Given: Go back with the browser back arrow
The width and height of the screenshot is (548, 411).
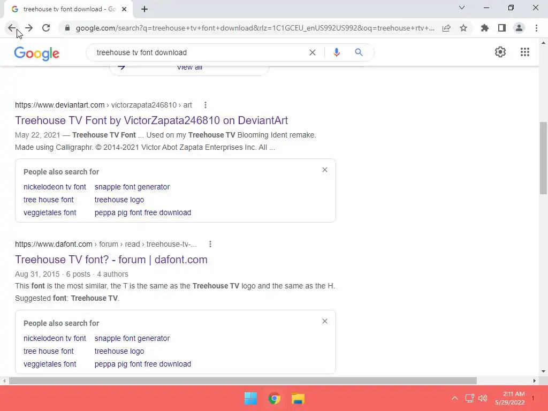Looking at the screenshot, I should click(12, 28).
